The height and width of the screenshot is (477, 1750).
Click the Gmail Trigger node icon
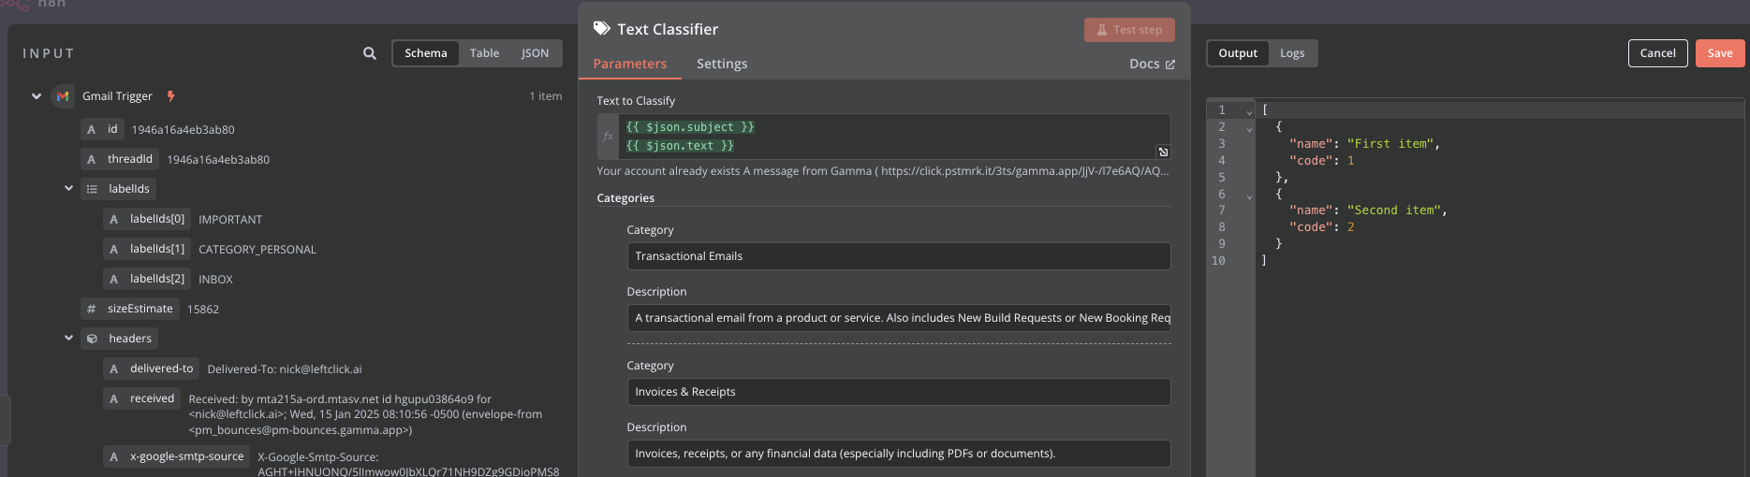pos(63,96)
